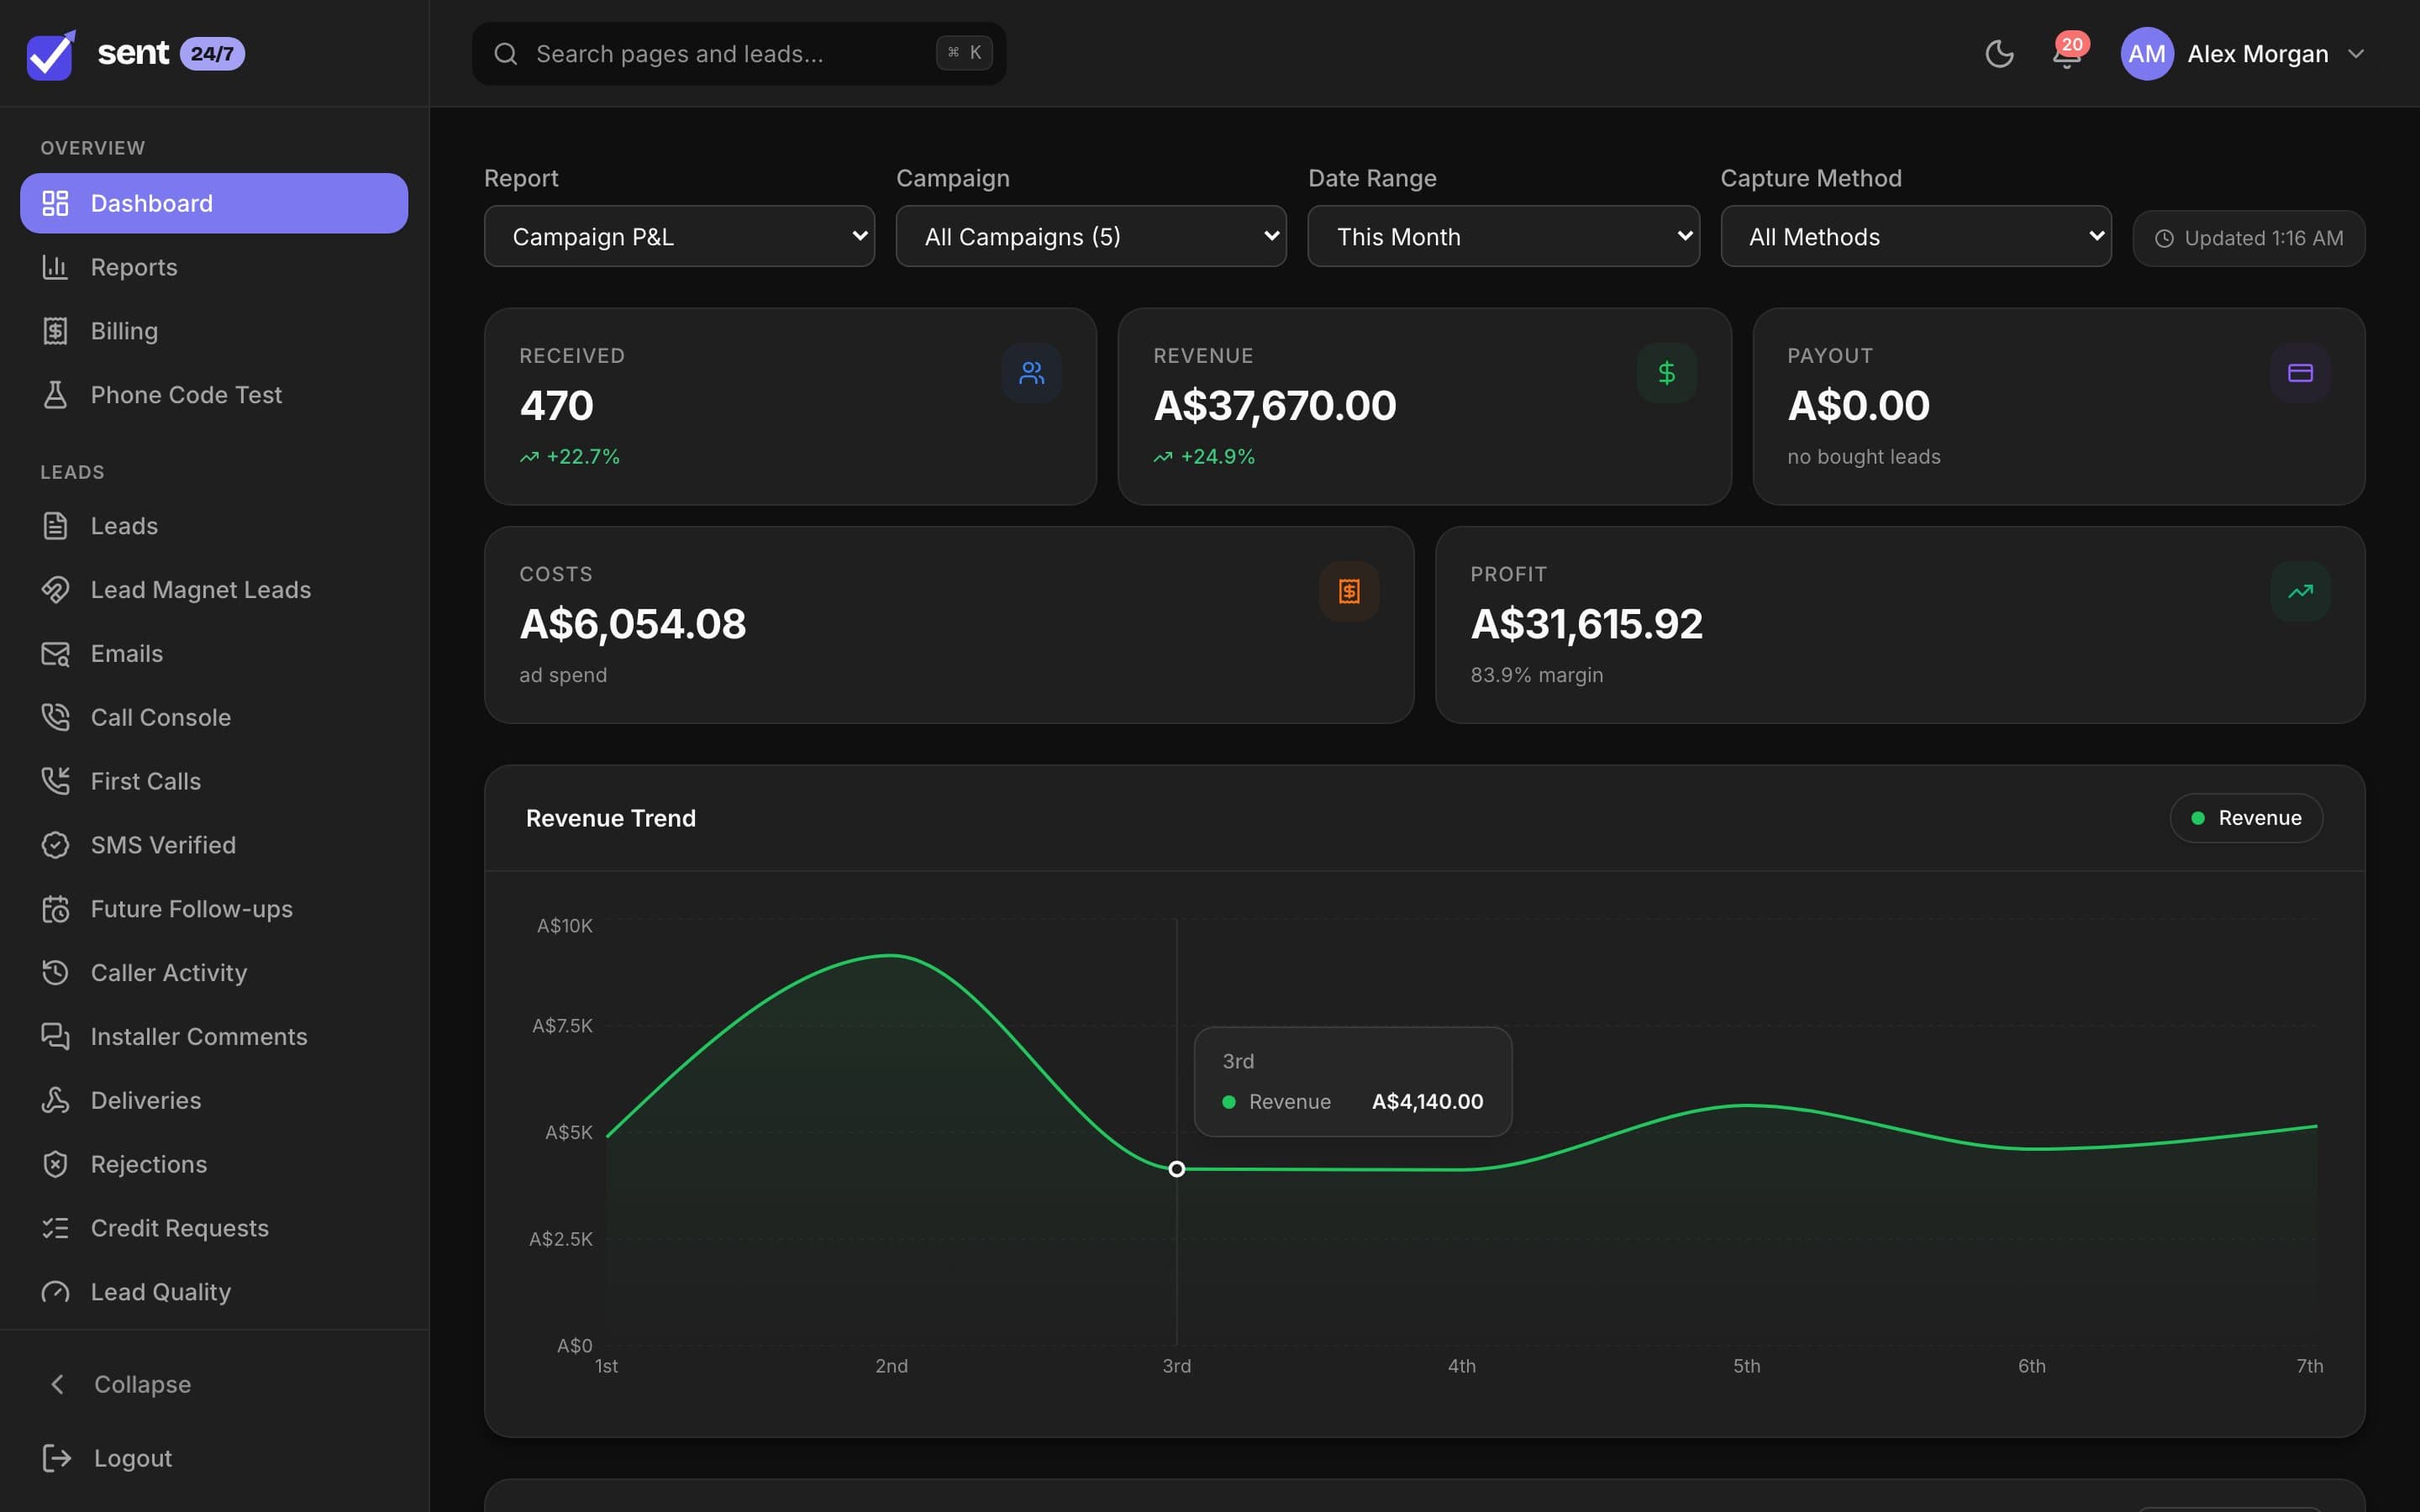The image size is (2420, 1512).
Task: Click the 5th label on the chart axis
Action: [1746, 1366]
